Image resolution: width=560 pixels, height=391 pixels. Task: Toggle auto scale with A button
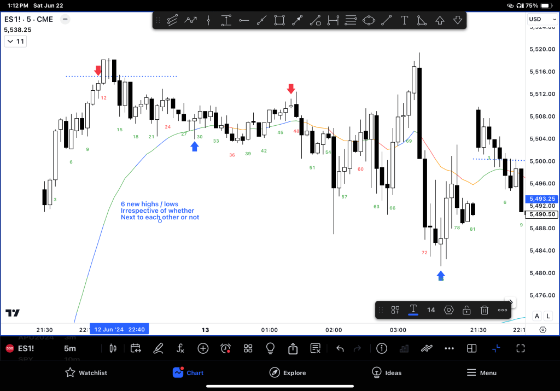(x=537, y=316)
